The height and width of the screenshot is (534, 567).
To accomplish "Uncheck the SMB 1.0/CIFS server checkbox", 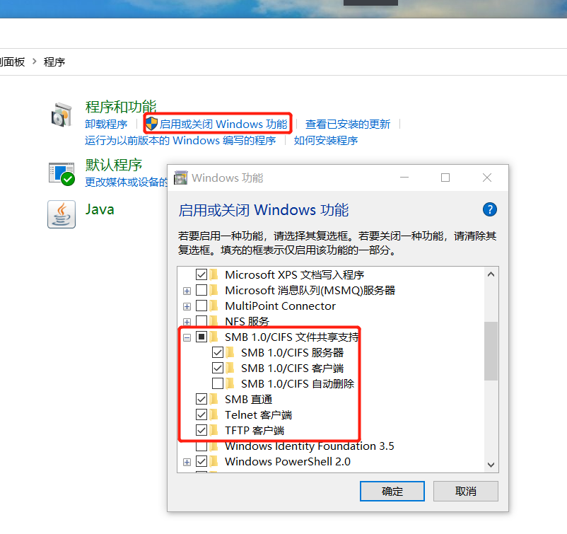I will pos(218,352).
